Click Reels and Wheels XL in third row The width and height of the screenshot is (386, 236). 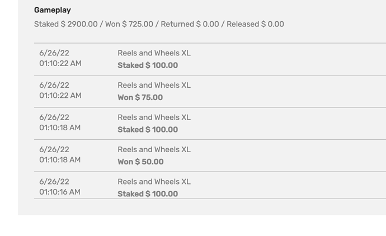(154, 117)
